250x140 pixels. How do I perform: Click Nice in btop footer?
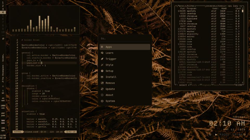216,85
